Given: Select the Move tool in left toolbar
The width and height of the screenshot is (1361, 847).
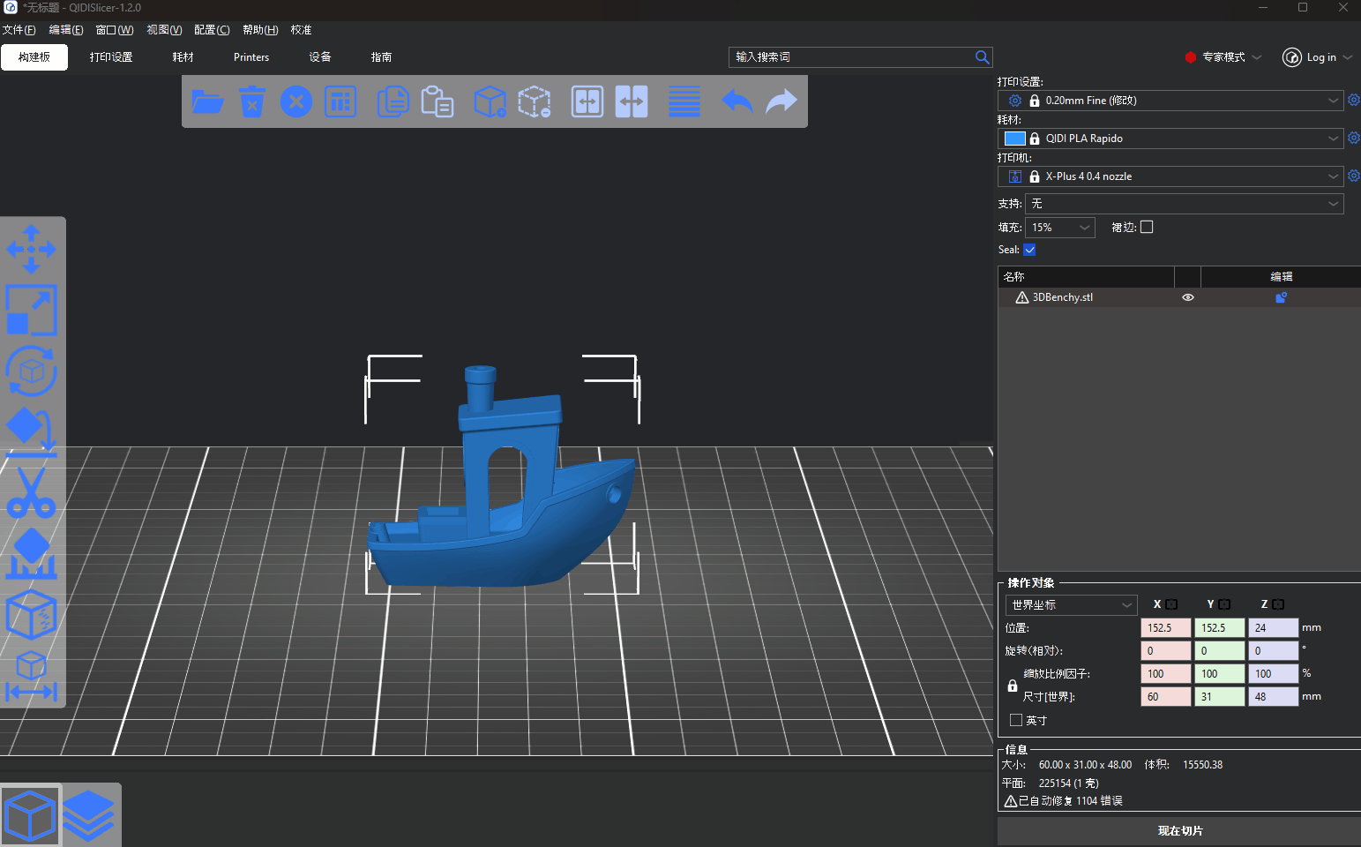Looking at the screenshot, I should click(32, 249).
